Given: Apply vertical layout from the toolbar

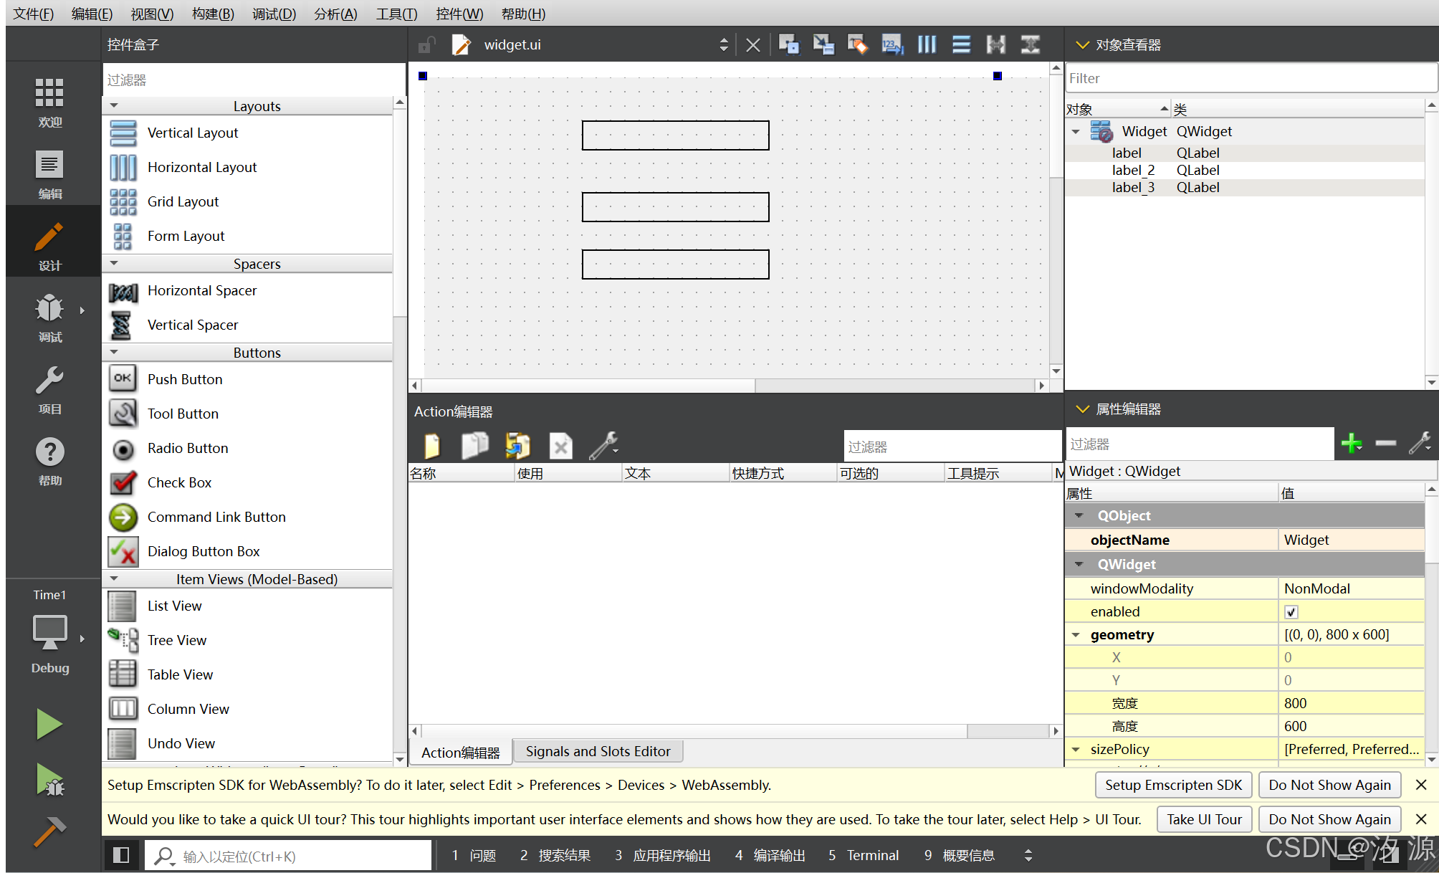Looking at the screenshot, I should point(961,45).
